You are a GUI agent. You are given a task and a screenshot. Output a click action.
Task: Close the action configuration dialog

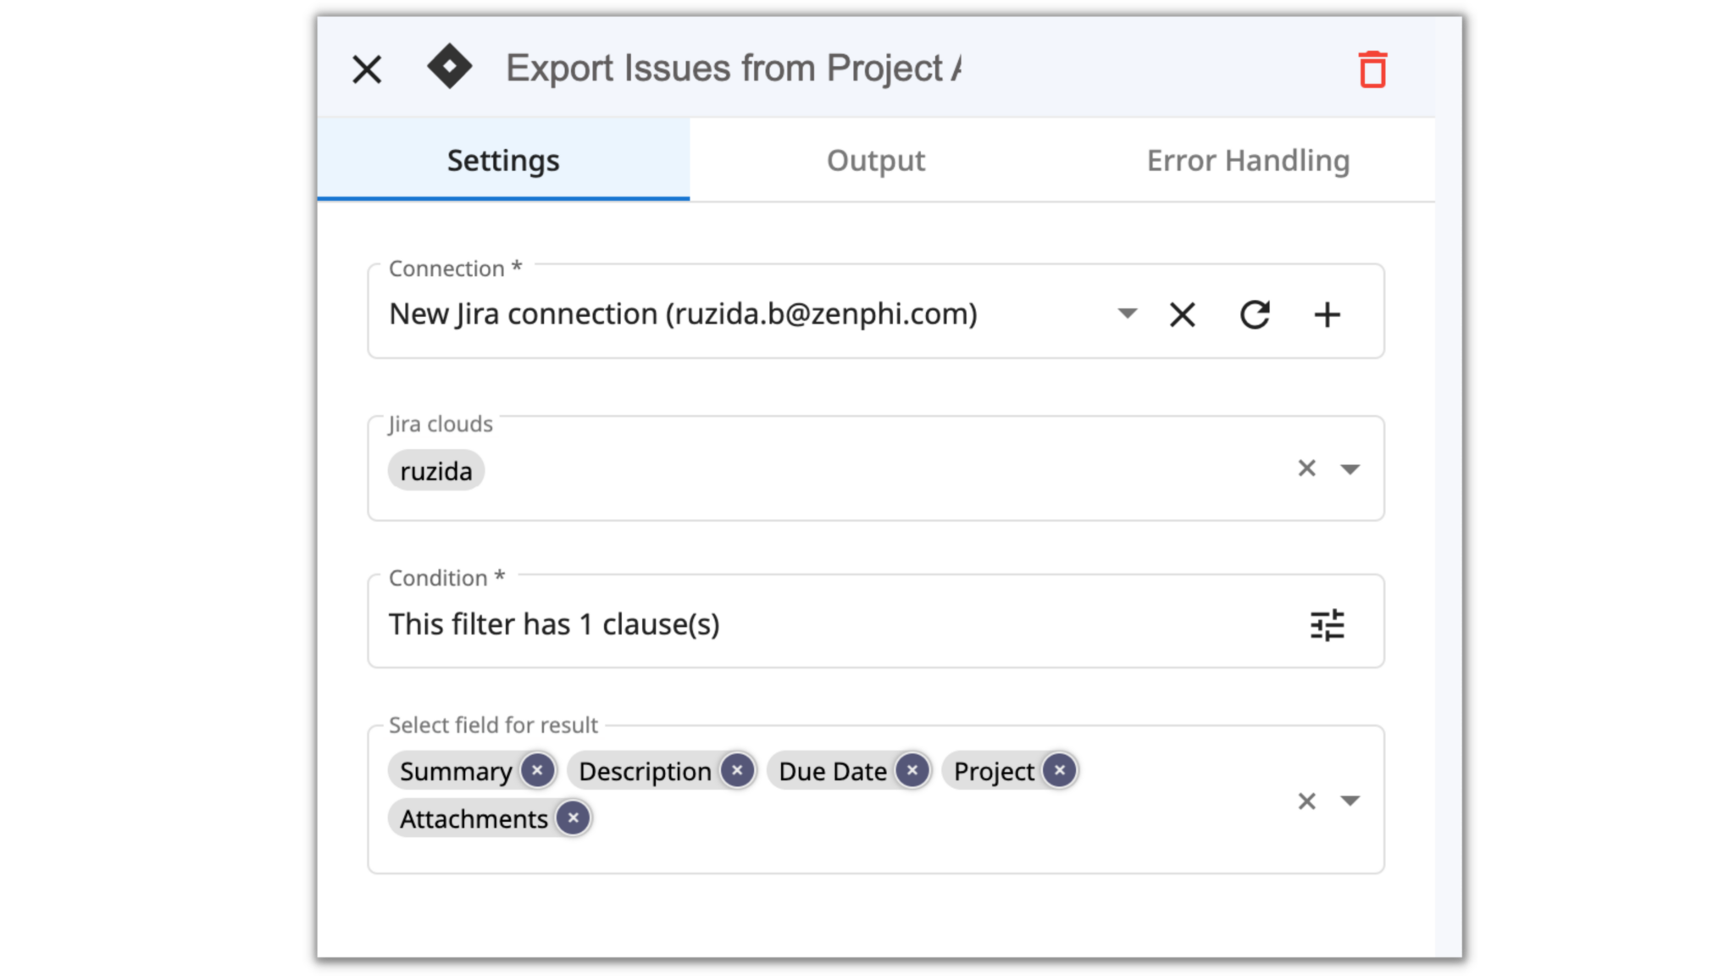click(x=366, y=69)
